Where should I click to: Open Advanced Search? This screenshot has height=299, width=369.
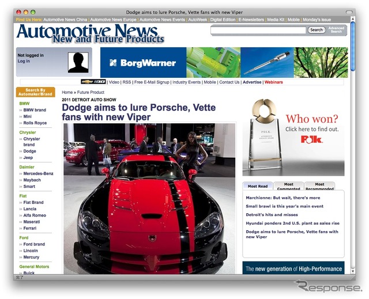click(336, 30)
